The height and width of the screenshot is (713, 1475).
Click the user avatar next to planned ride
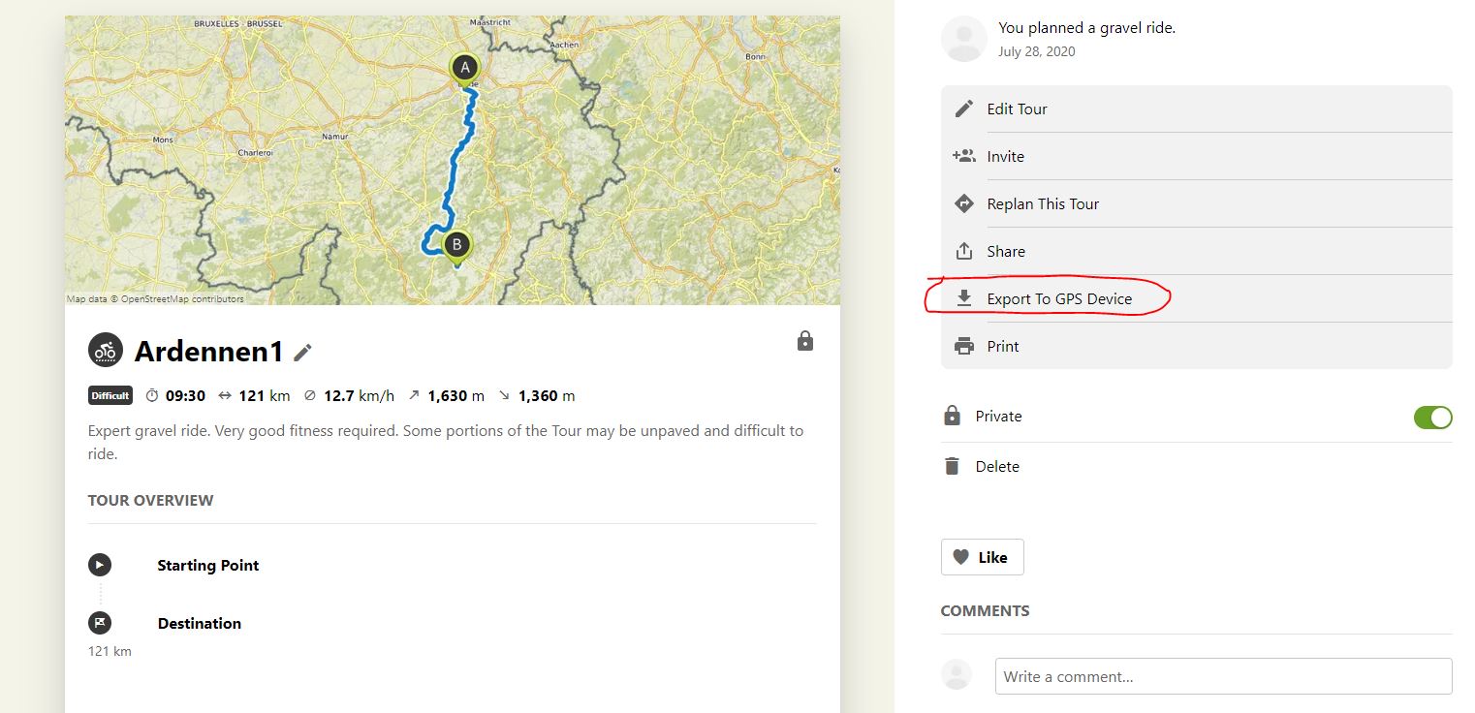pos(964,39)
